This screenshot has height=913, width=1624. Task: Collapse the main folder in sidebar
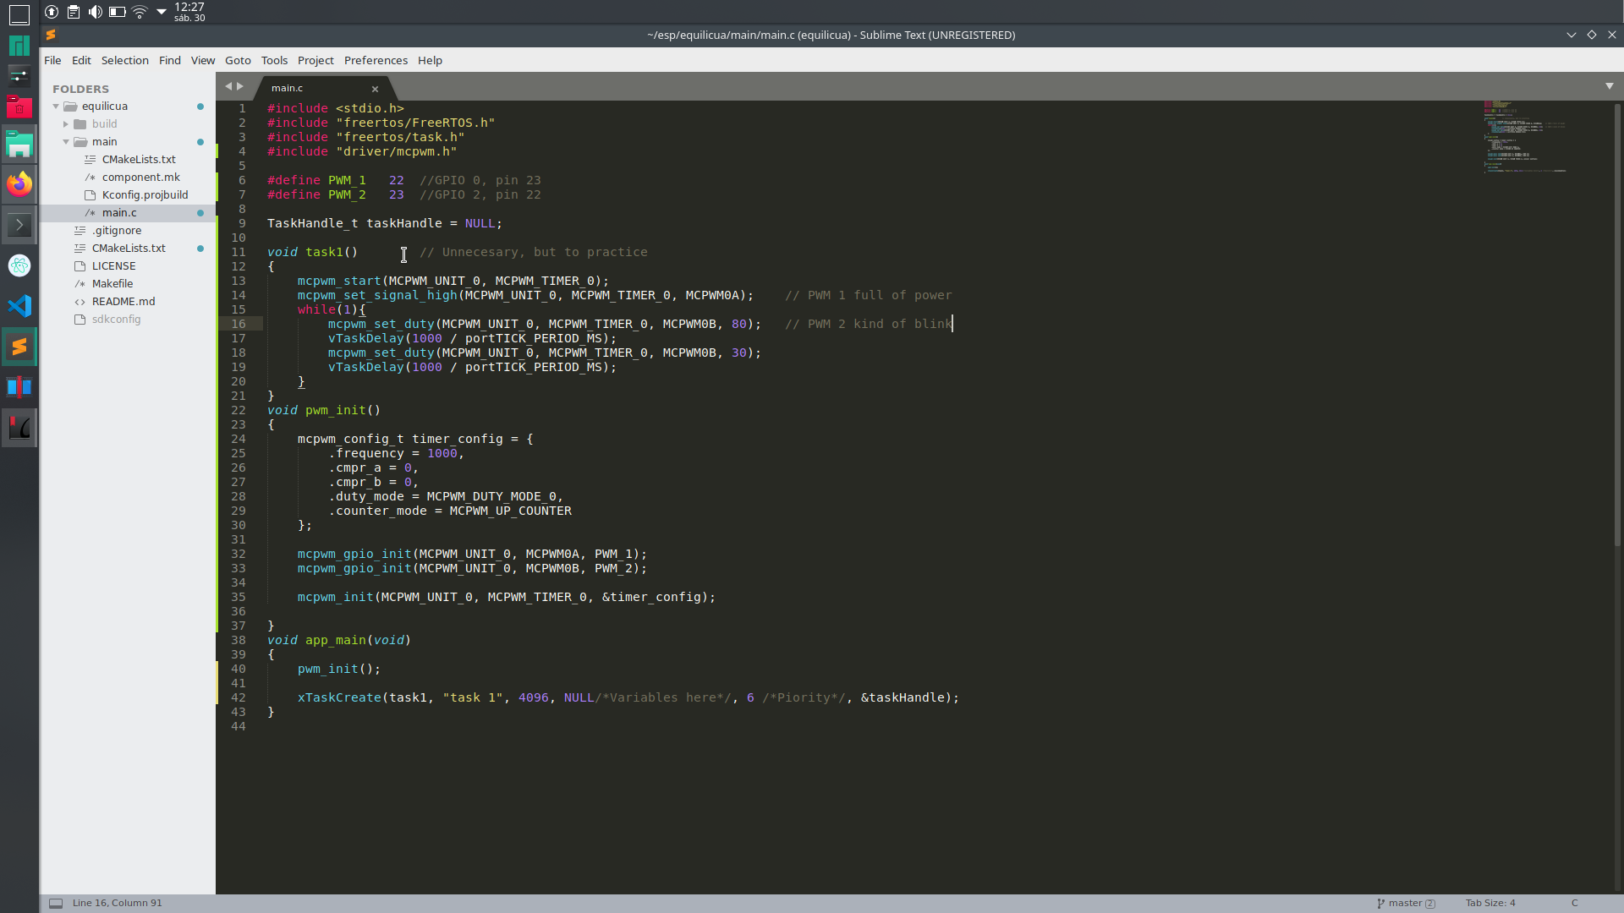coord(66,142)
